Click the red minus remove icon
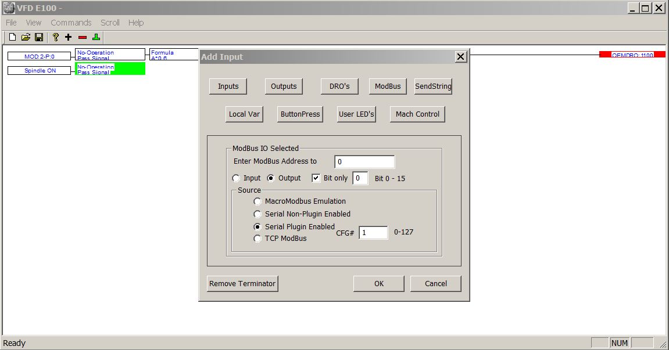 point(83,38)
